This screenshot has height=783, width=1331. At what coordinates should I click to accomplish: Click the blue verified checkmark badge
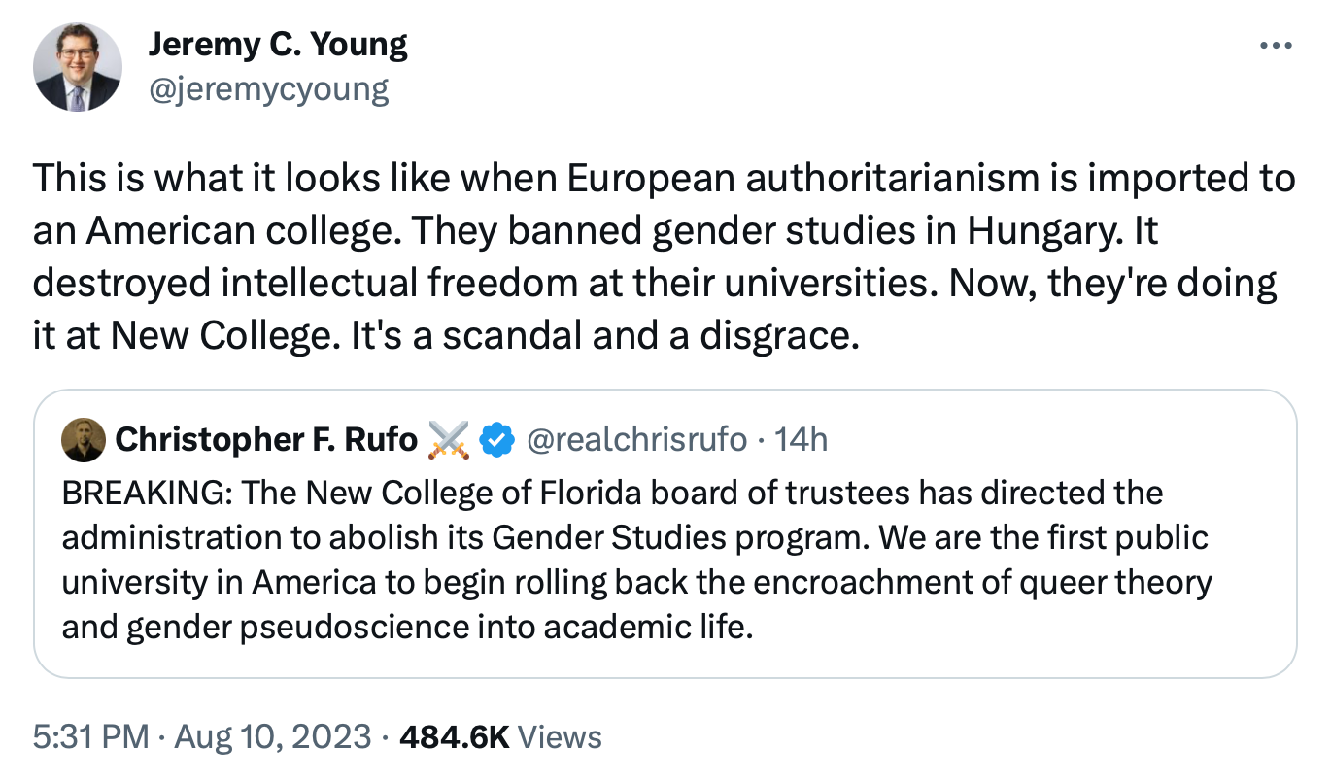tap(498, 440)
